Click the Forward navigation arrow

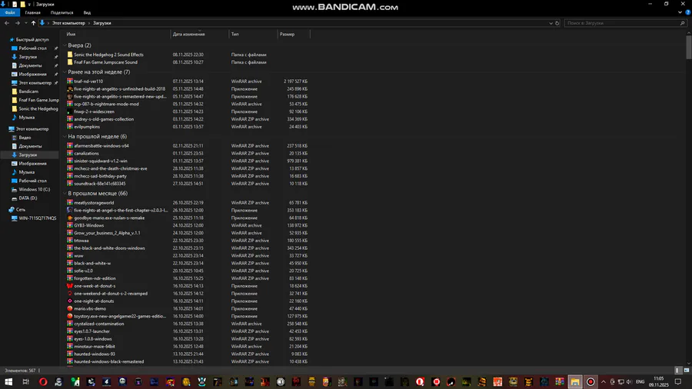(17, 23)
